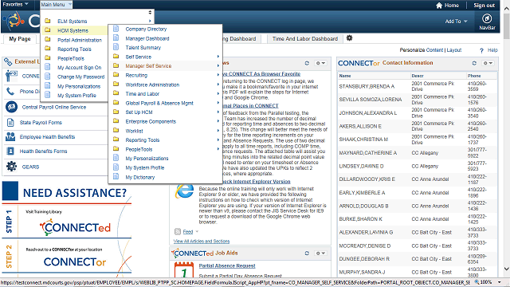Open Job Aids pagelet settings dropdown

pos(320,254)
